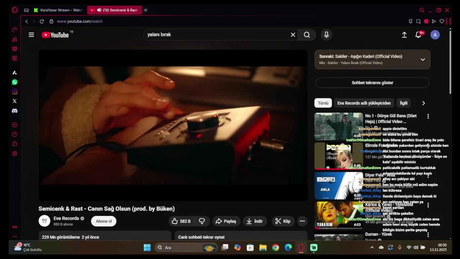This screenshot has height=259, width=460.
Task: Reload the YouTube page
Action: coord(42,21)
